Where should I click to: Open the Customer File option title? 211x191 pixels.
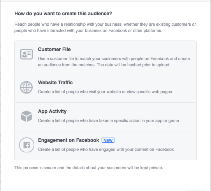[54, 49]
